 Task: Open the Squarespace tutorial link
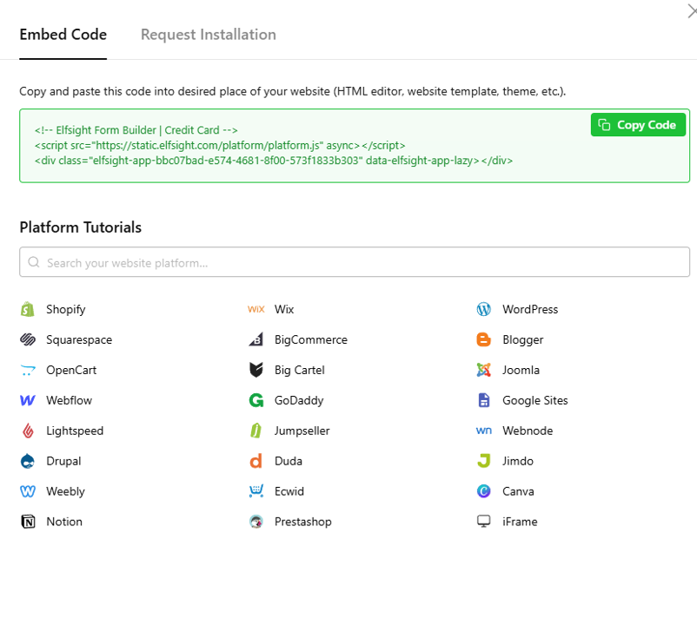[79, 339]
